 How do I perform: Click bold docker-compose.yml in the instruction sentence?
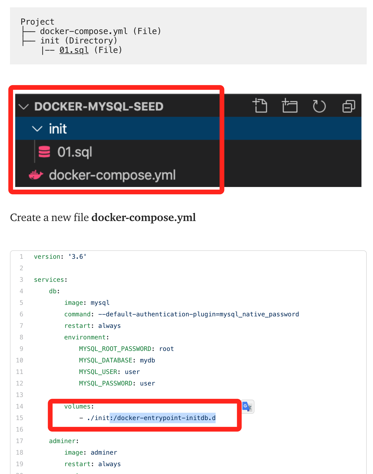(143, 217)
